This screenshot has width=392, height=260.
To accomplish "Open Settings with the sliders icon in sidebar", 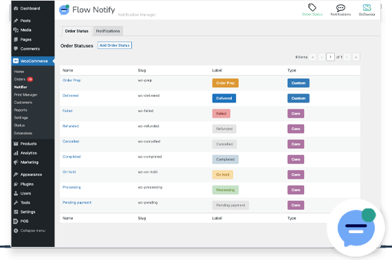I will (x=28, y=212).
